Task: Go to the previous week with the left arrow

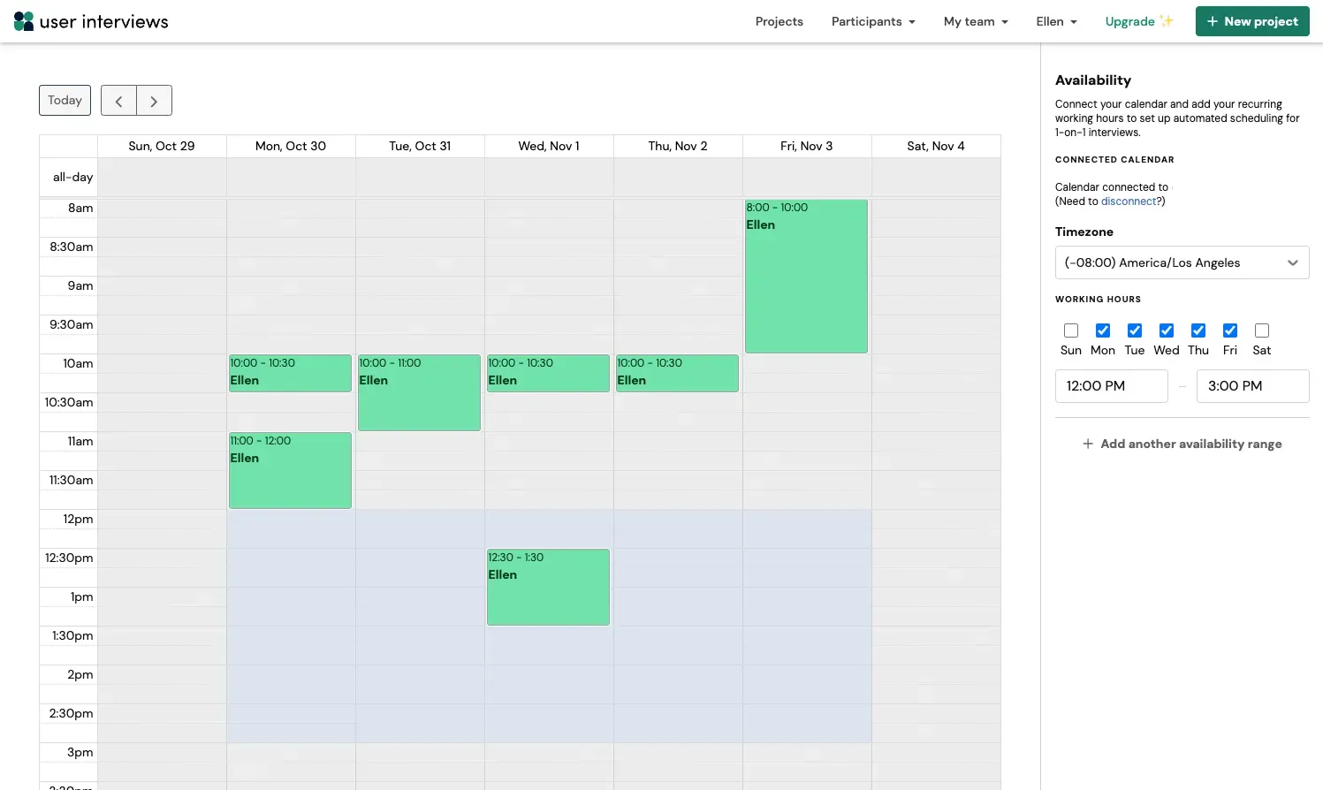Action: click(x=118, y=100)
